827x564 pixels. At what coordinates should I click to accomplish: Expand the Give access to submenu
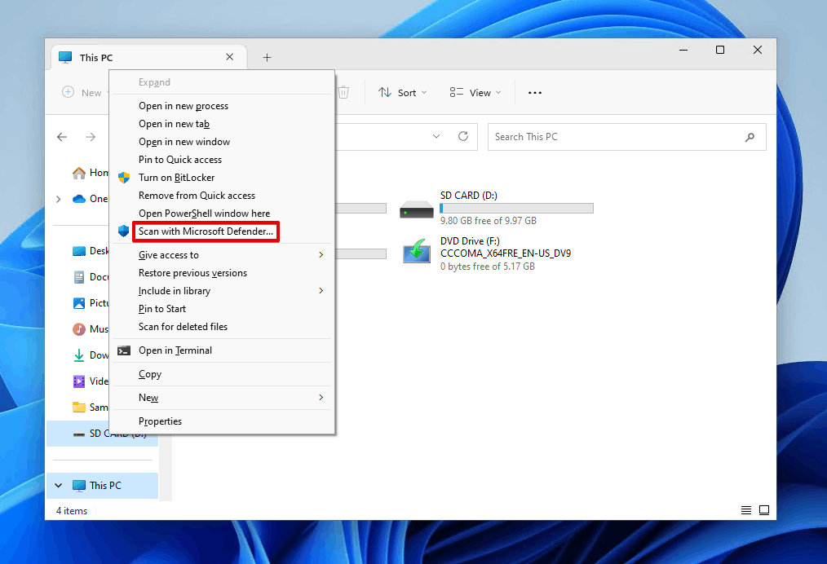coord(321,254)
